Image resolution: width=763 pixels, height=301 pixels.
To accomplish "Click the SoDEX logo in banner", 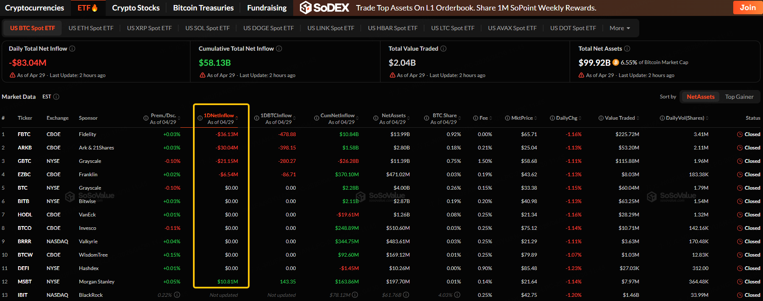I will pyautogui.click(x=325, y=8).
